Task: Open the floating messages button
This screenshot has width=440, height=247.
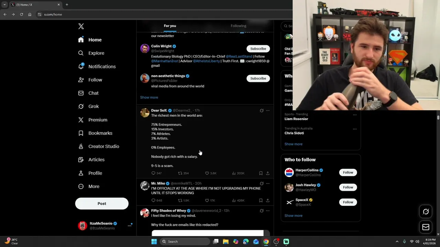Action: pyautogui.click(x=426, y=227)
